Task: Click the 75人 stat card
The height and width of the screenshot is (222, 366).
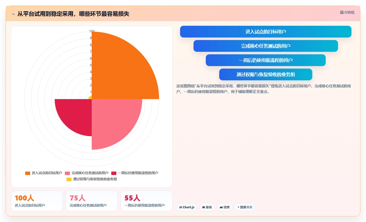Action: 92,201
